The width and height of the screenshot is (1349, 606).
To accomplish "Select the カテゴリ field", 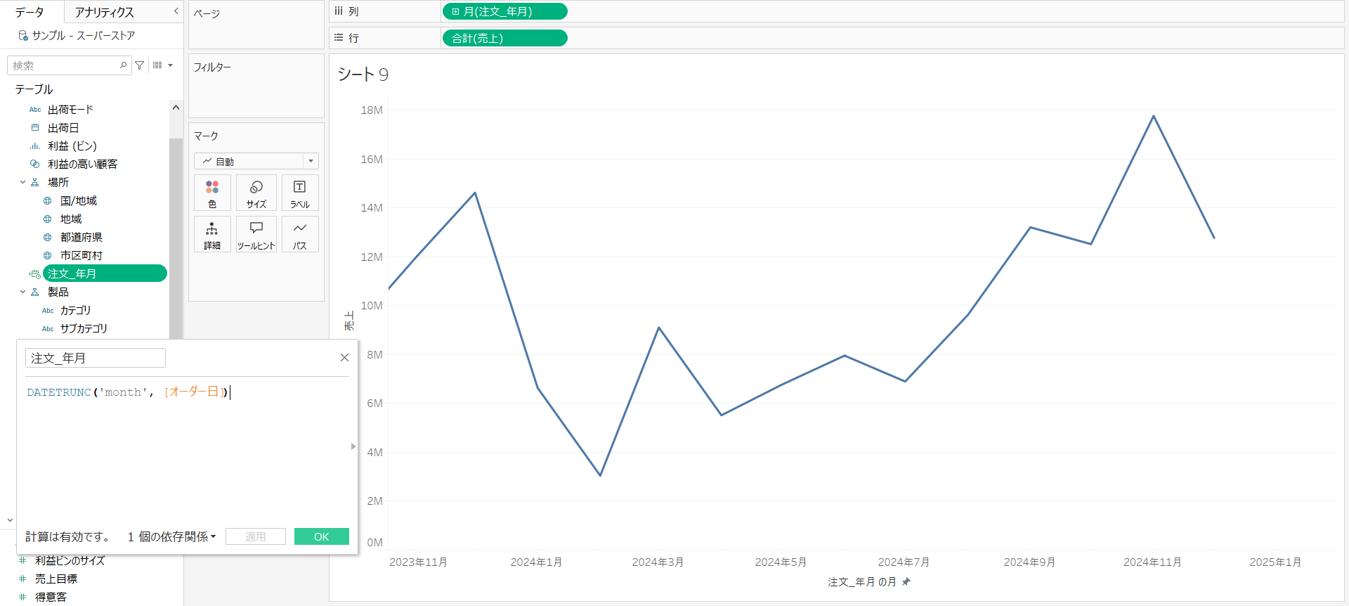I will click(75, 311).
